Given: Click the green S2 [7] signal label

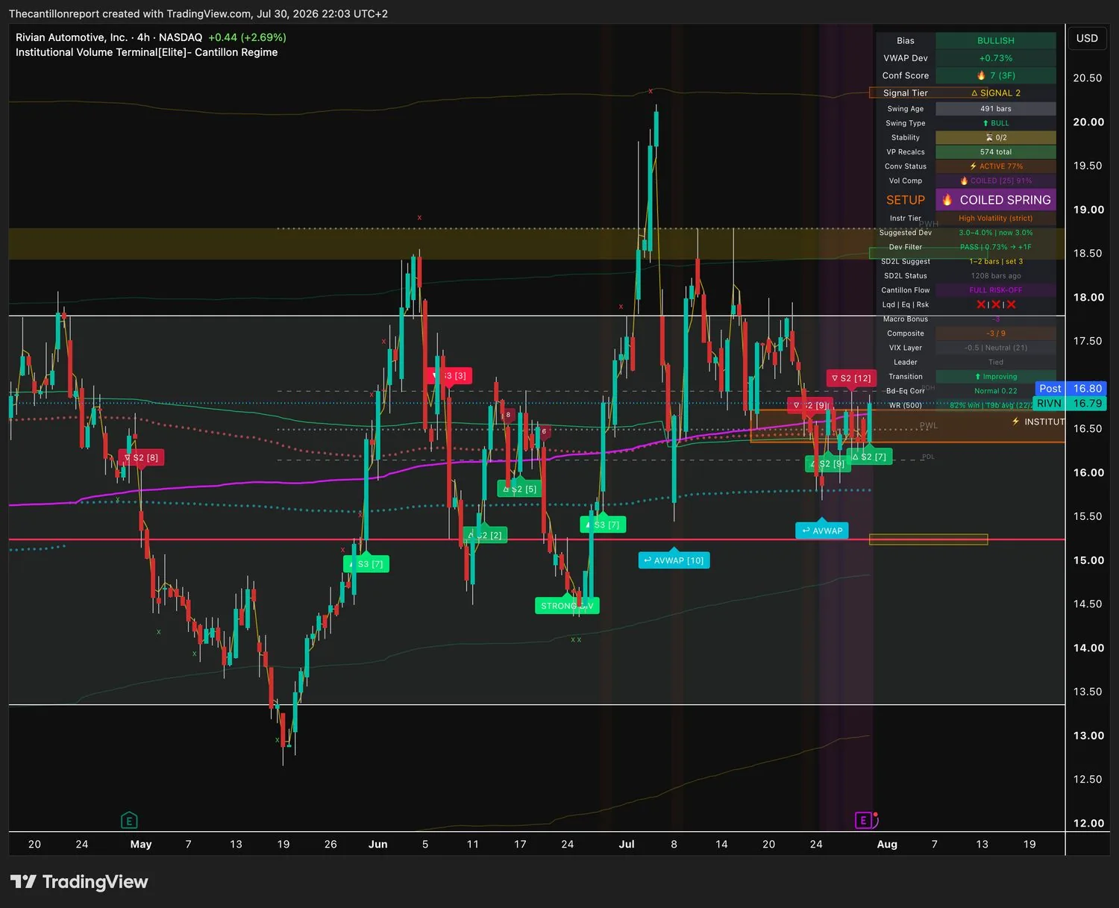Looking at the screenshot, I should [x=869, y=457].
